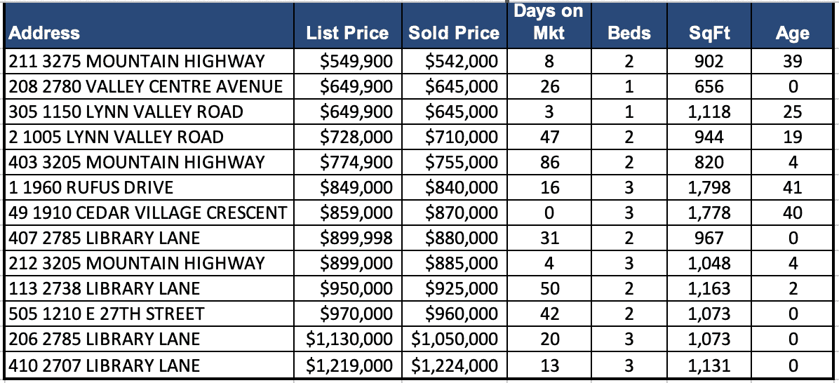839x383 pixels.
Task: Click the age cell showing 41
Action: pos(793,187)
